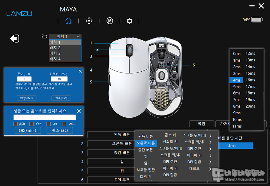Choose 중간 버튼 in function menu
270x186 pixels.
click(x=146, y=150)
